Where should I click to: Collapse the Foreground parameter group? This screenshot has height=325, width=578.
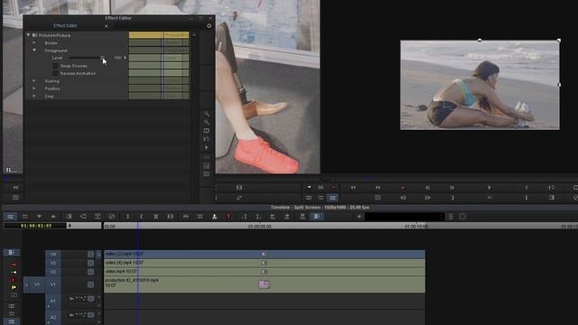[34, 51]
